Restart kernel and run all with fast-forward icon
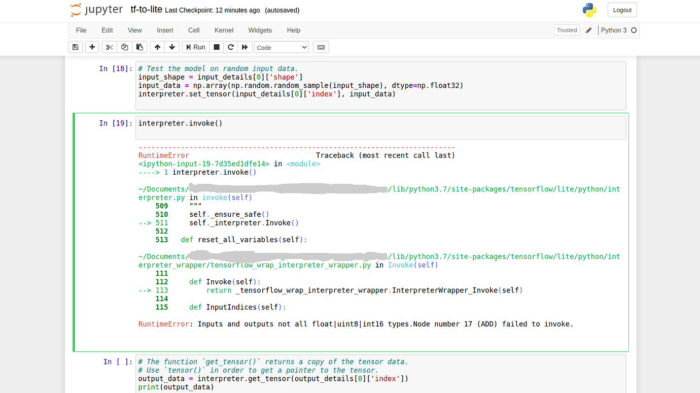Viewport: 700px width, 393px height. pos(244,47)
